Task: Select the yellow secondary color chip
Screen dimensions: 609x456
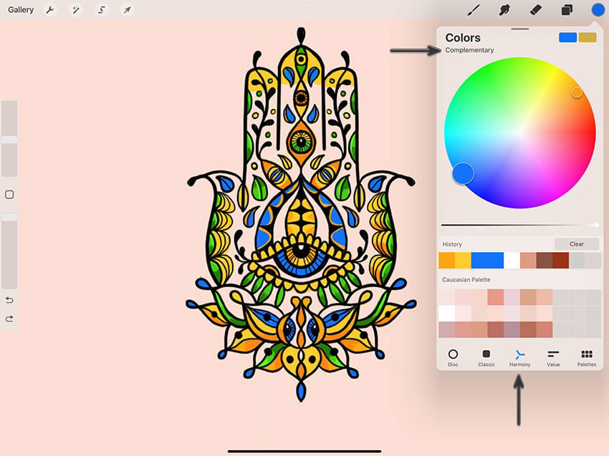Action: coord(588,37)
